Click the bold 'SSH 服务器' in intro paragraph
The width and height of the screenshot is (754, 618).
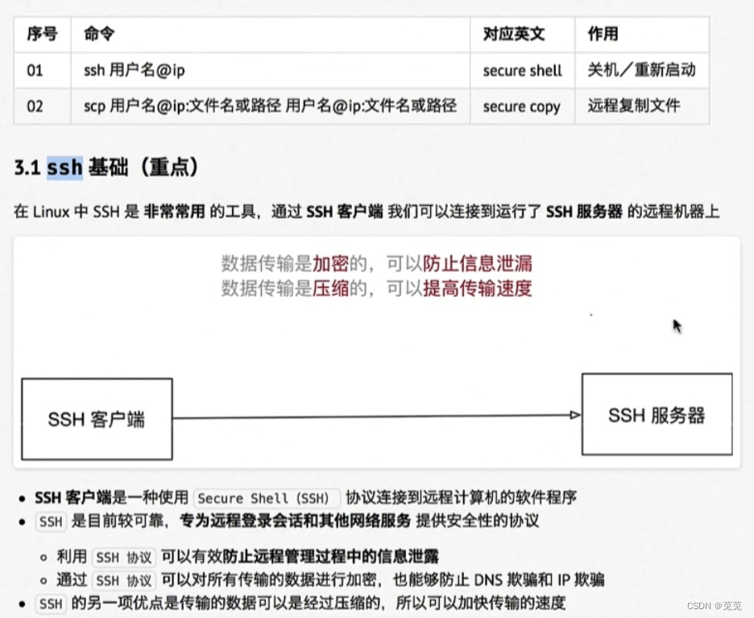pos(584,212)
